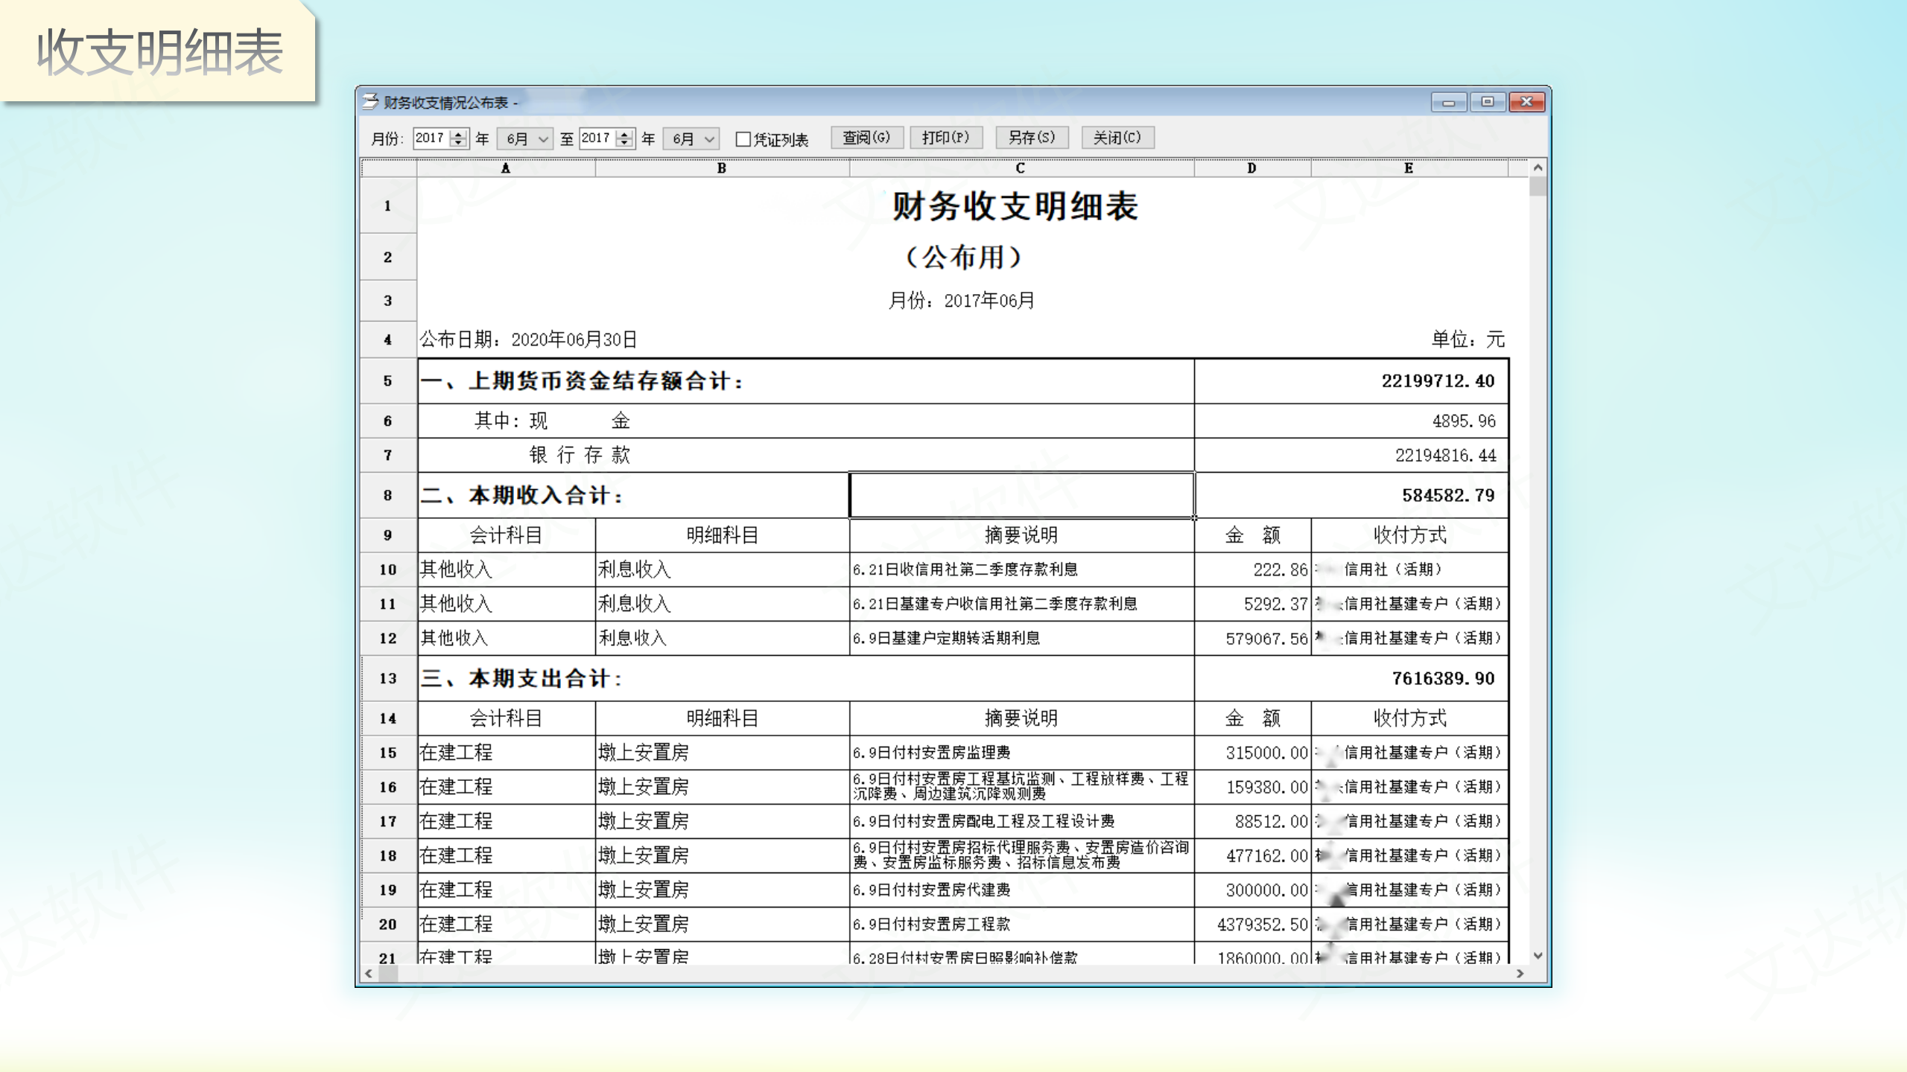
Task: Click the 查阅(G) button
Action: point(866,138)
